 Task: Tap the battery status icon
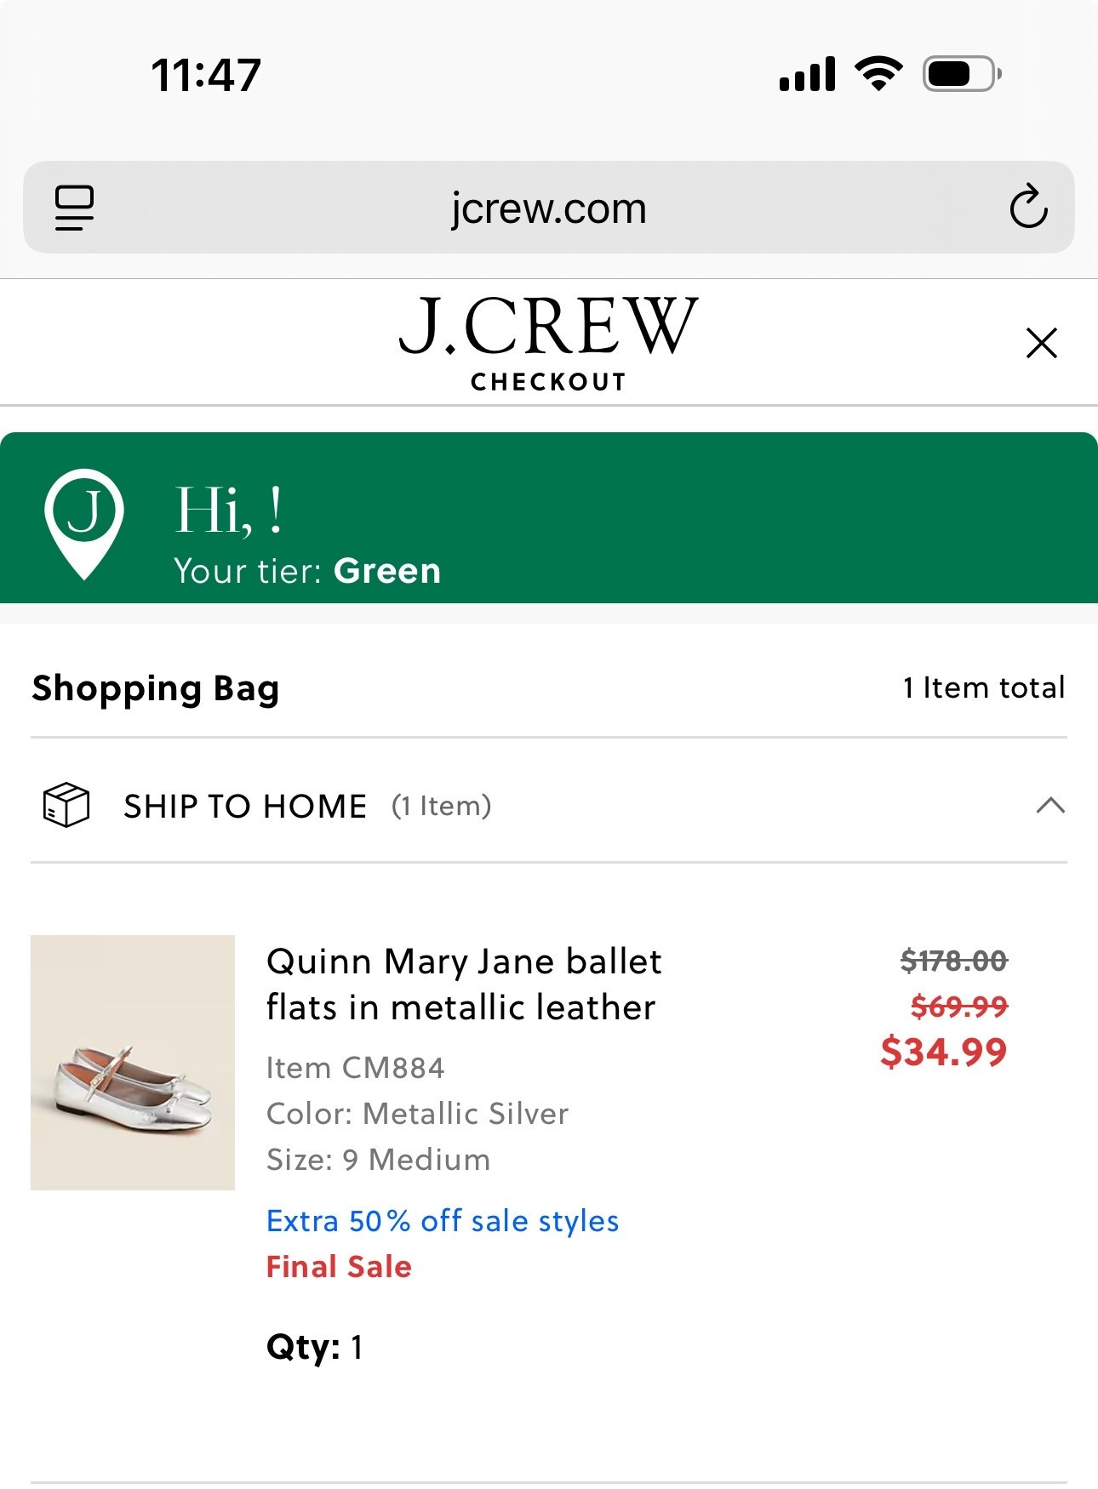961,74
